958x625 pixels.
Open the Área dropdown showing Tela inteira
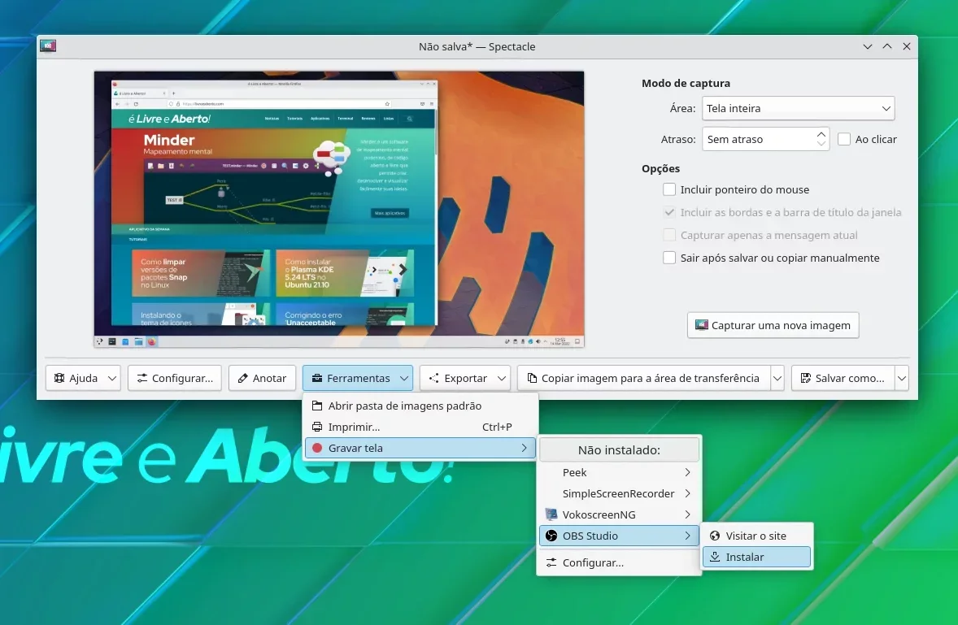(798, 108)
